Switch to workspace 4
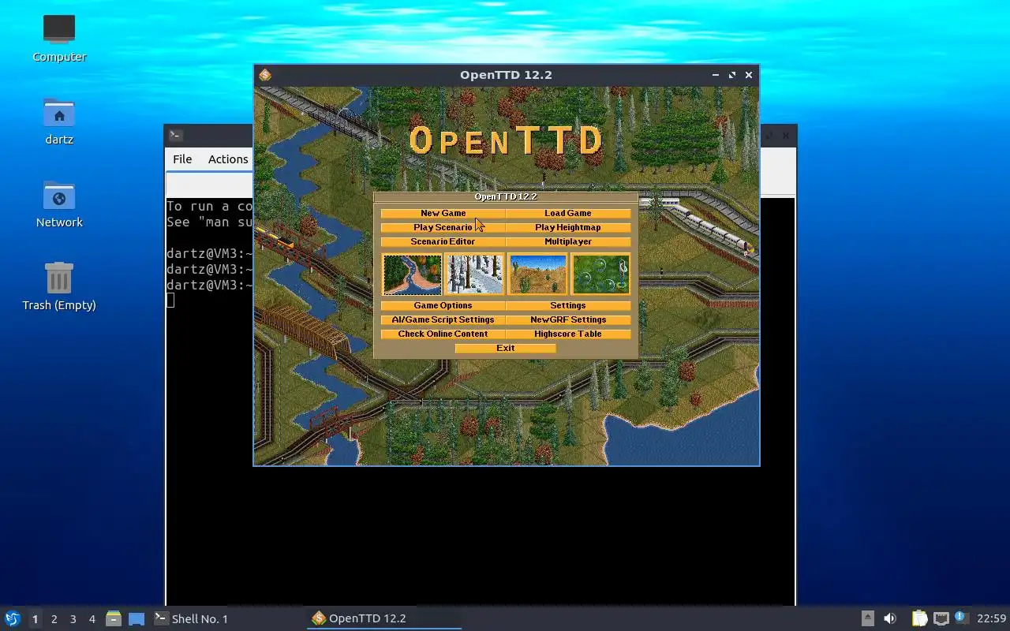The image size is (1010, 631). [92, 618]
